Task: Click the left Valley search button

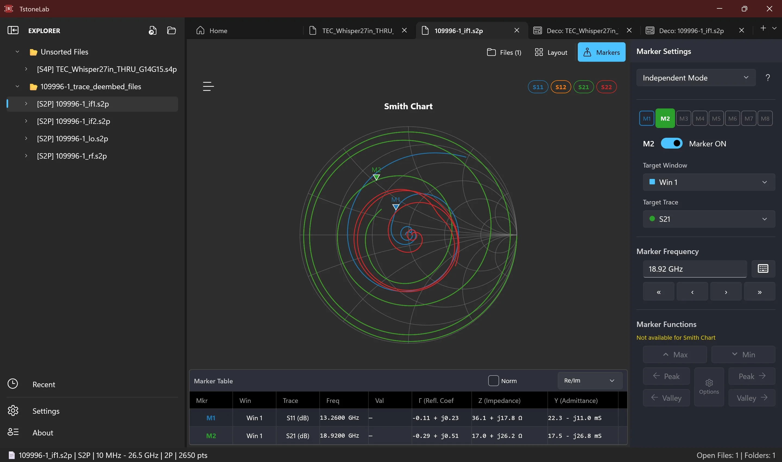Action: pos(666,398)
